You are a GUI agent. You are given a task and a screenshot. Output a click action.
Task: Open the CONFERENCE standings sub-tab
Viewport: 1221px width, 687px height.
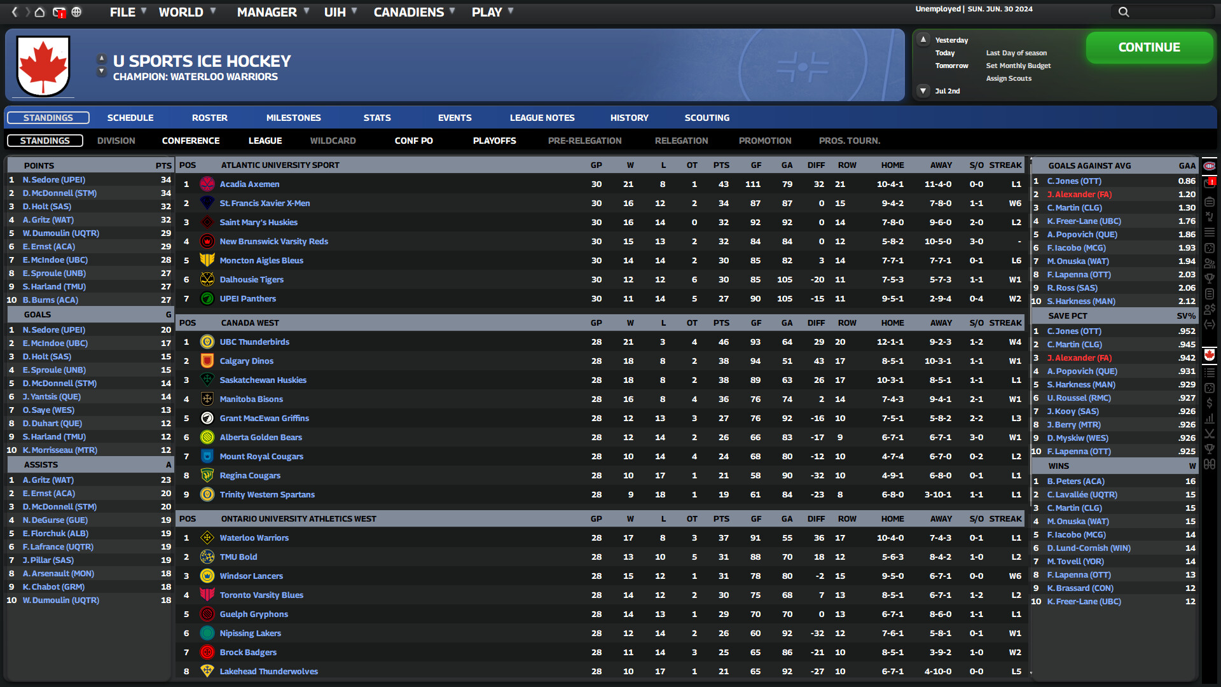[x=190, y=141]
